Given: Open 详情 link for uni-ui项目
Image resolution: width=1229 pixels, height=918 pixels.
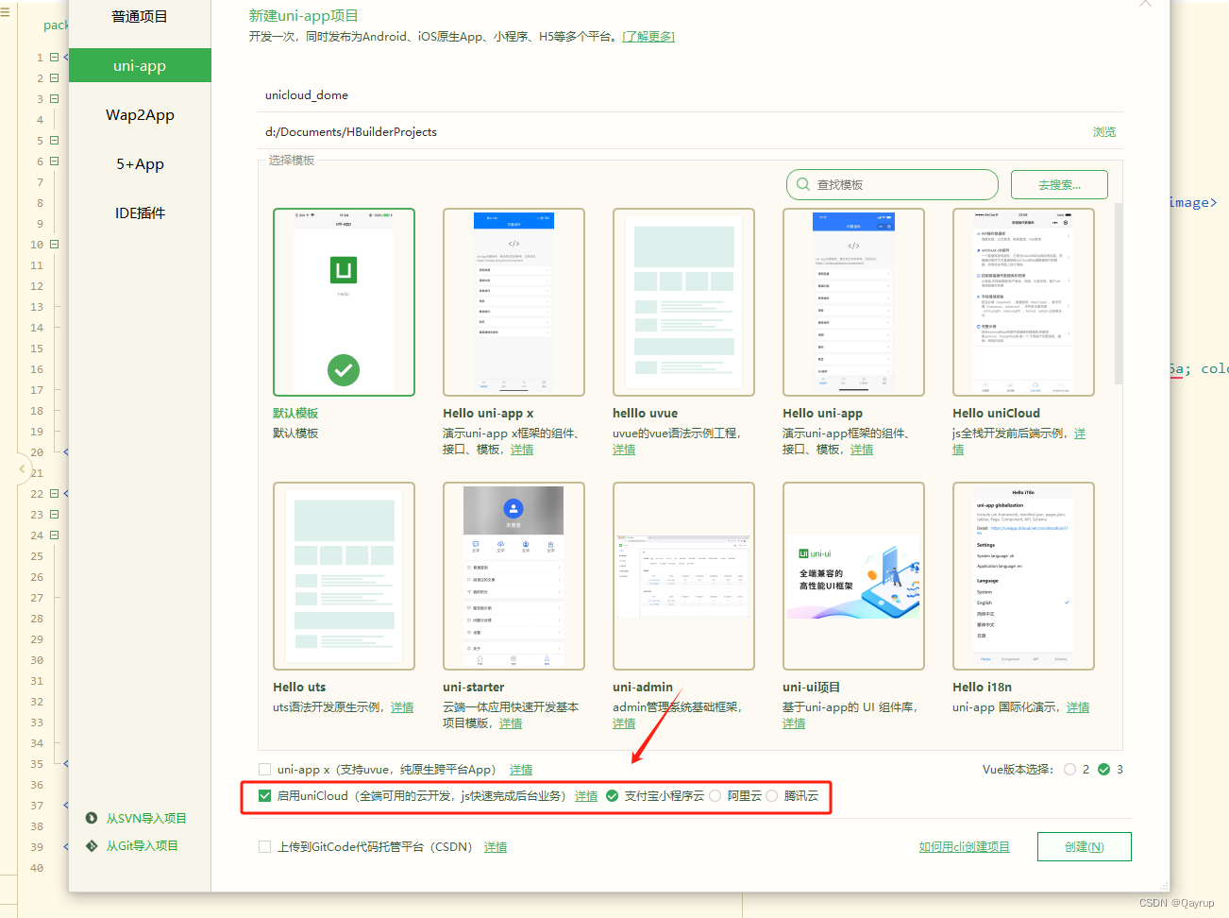Looking at the screenshot, I should pyautogui.click(x=794, y=723).
